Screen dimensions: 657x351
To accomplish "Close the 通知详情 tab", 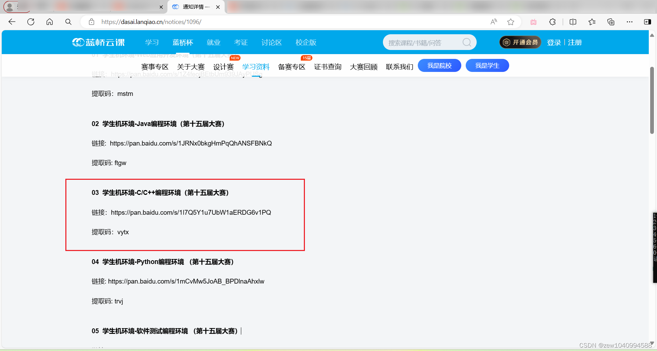I will 218,7.
